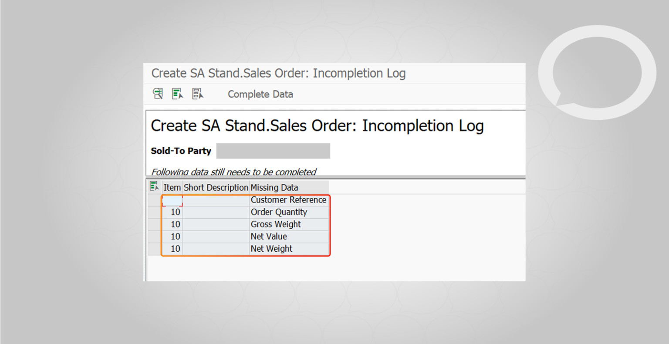Viewport: 669px width, 344px height.
Task: Select the Customer Reference missing data entry
Action: (288, 200)
